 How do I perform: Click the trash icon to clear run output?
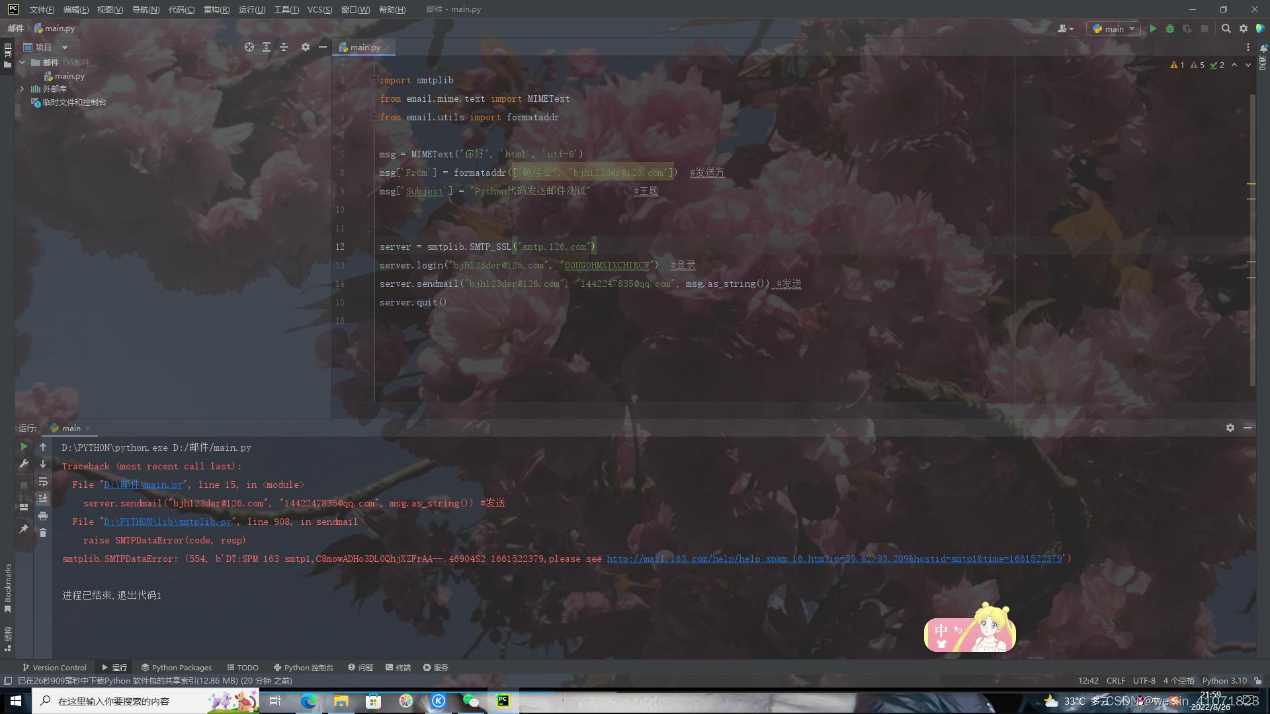(43, 533)
